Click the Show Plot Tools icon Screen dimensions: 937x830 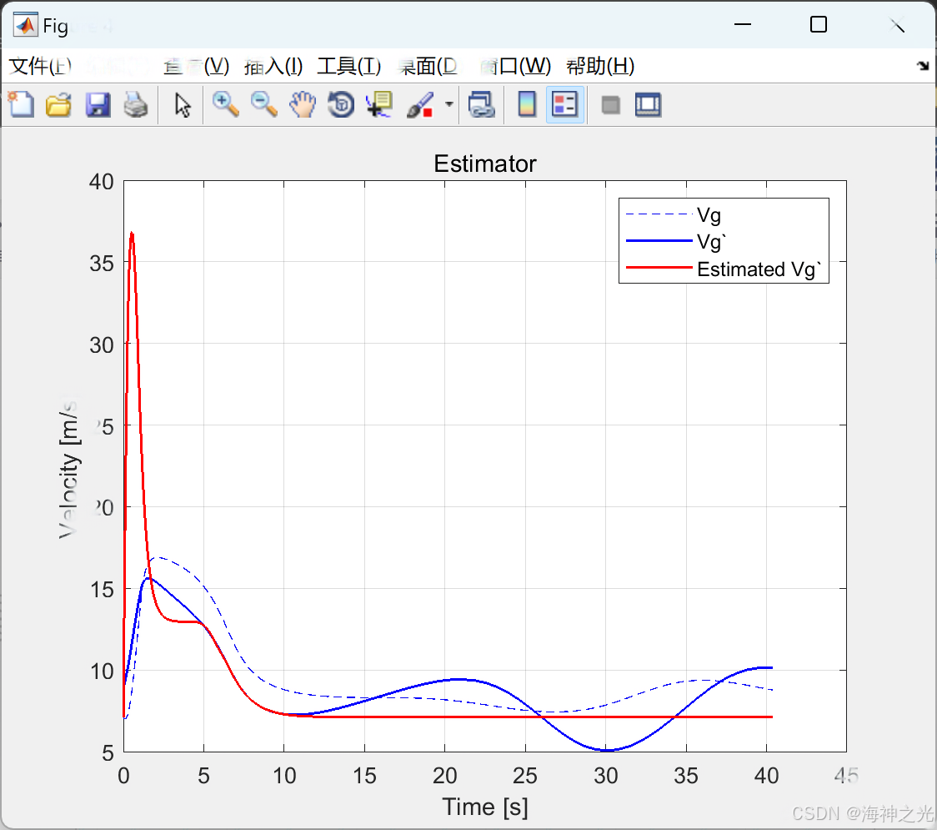point(648,104)
